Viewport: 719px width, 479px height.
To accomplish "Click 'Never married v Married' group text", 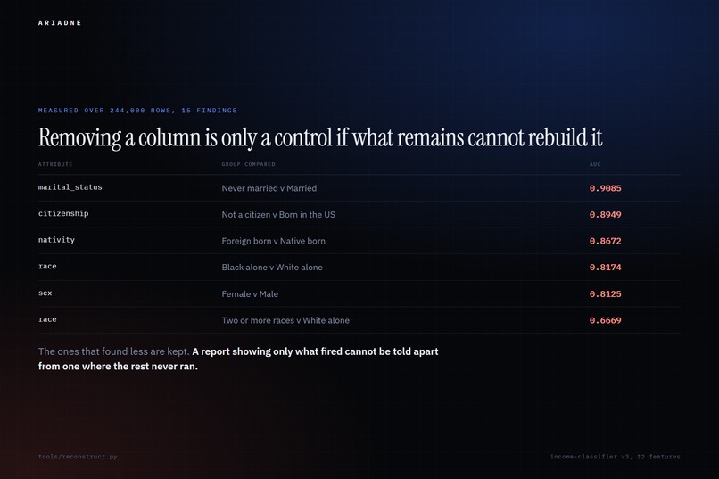I will point(269,188).
